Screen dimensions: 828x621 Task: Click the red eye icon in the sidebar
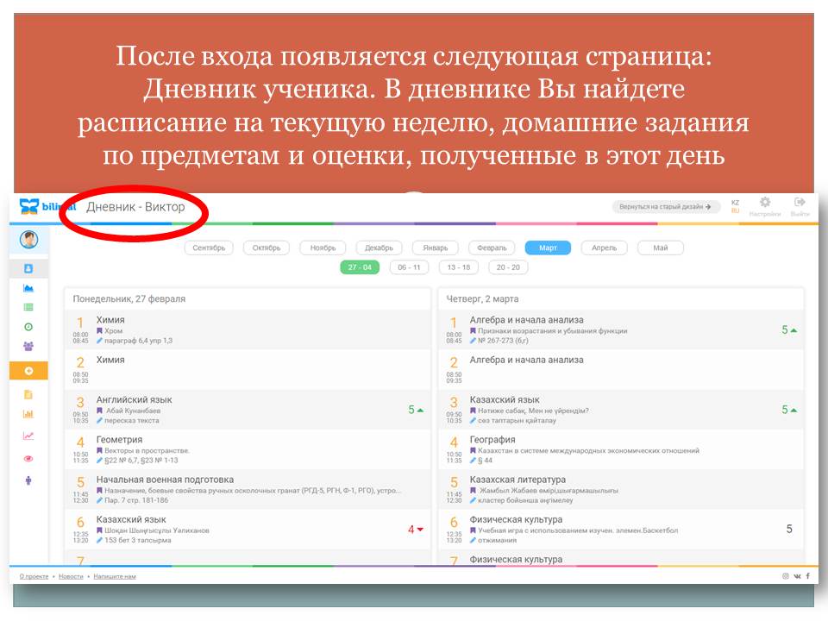click(x=28, y=459)
